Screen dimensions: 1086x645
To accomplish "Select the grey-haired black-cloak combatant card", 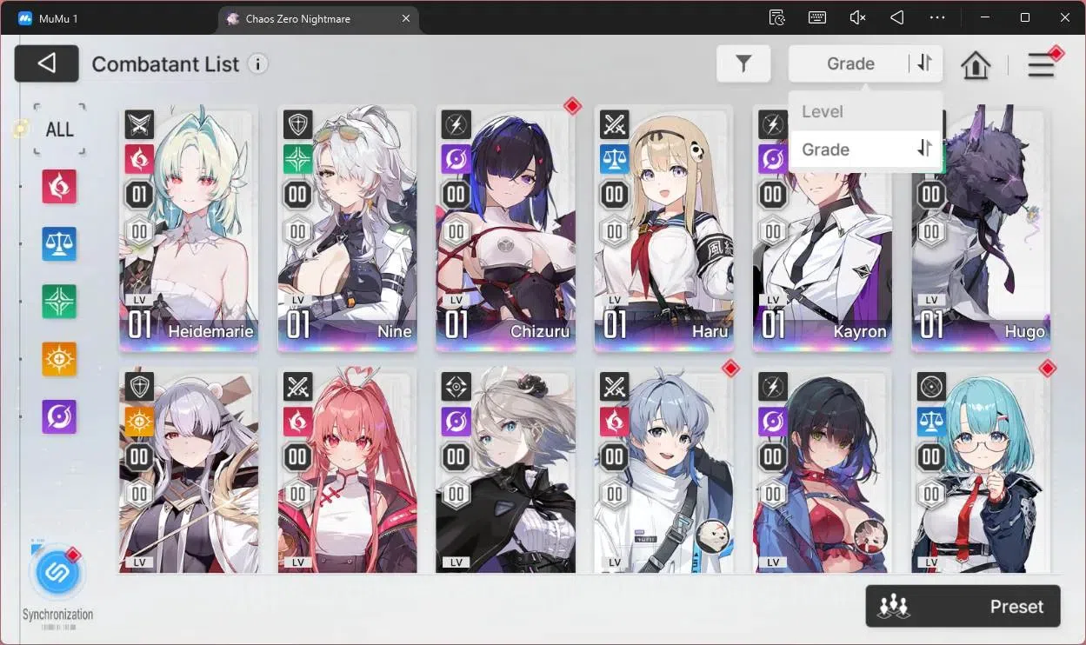I will point(505,470).
